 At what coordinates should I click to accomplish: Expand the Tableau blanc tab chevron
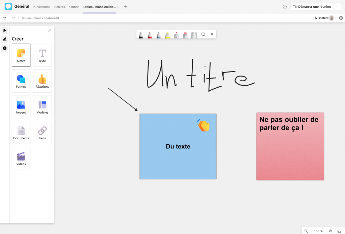118,7
